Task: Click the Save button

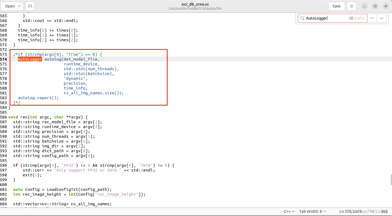Action: pos(336,6)
